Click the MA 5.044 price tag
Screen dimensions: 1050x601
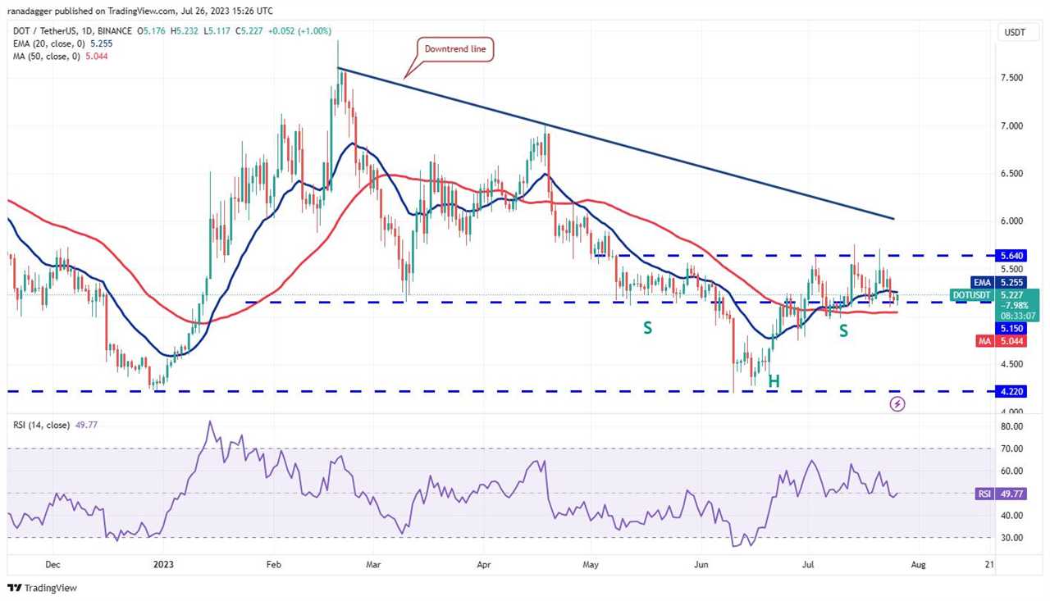pos(1001,341)
